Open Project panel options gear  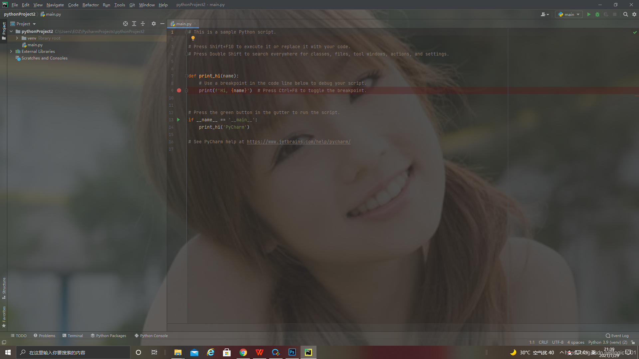click(x=154, y=24)
